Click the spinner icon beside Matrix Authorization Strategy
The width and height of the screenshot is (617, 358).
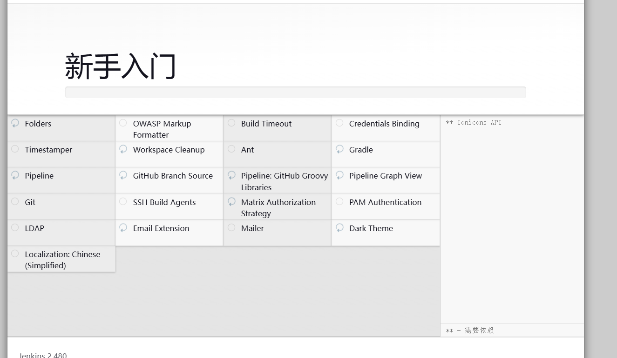(x=232, y=202)
